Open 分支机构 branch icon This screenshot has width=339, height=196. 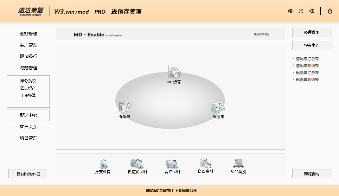coord(103,164)
